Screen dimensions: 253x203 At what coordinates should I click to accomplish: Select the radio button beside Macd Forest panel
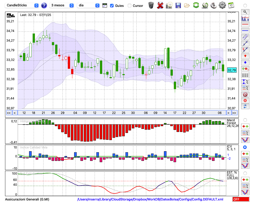[245, 120]
